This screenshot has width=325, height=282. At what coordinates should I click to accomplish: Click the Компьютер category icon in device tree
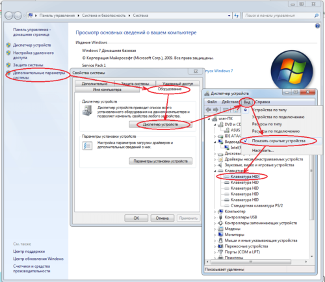point(220,211)
